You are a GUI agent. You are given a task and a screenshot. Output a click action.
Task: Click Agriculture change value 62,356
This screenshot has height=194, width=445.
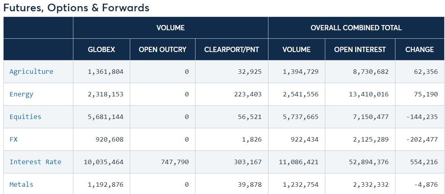pyautogui.click(x=426, y=71)
